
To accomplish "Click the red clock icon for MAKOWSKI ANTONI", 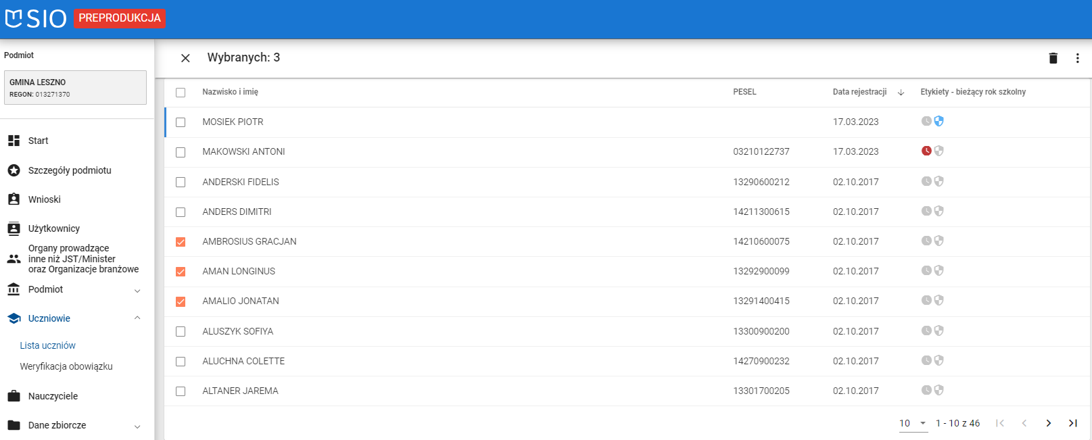I will click(926, 151).
